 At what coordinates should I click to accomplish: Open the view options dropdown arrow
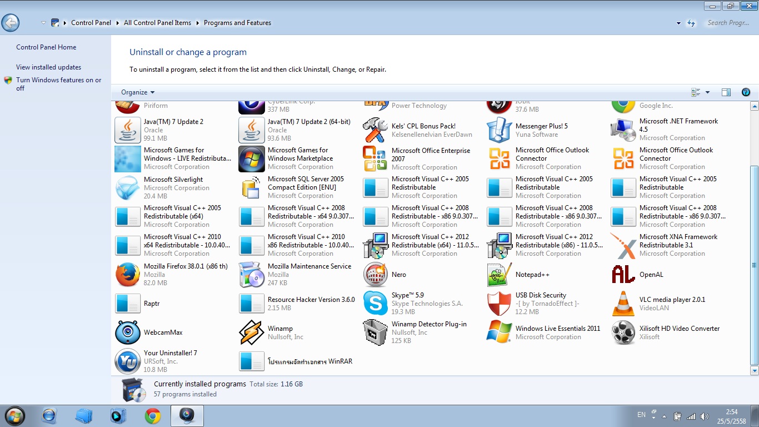pos(707,92)
